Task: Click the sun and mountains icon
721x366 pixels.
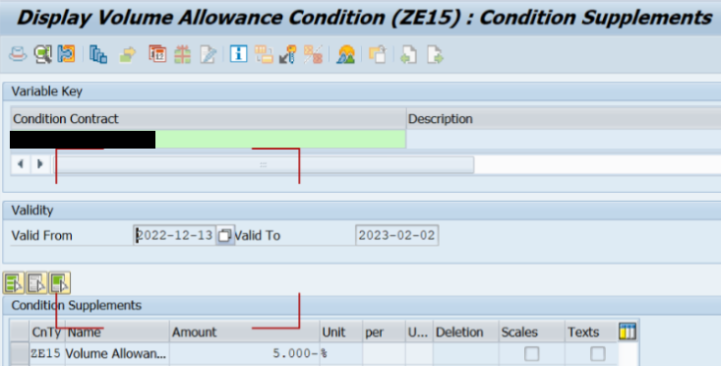Action: (x=346, y=54)
